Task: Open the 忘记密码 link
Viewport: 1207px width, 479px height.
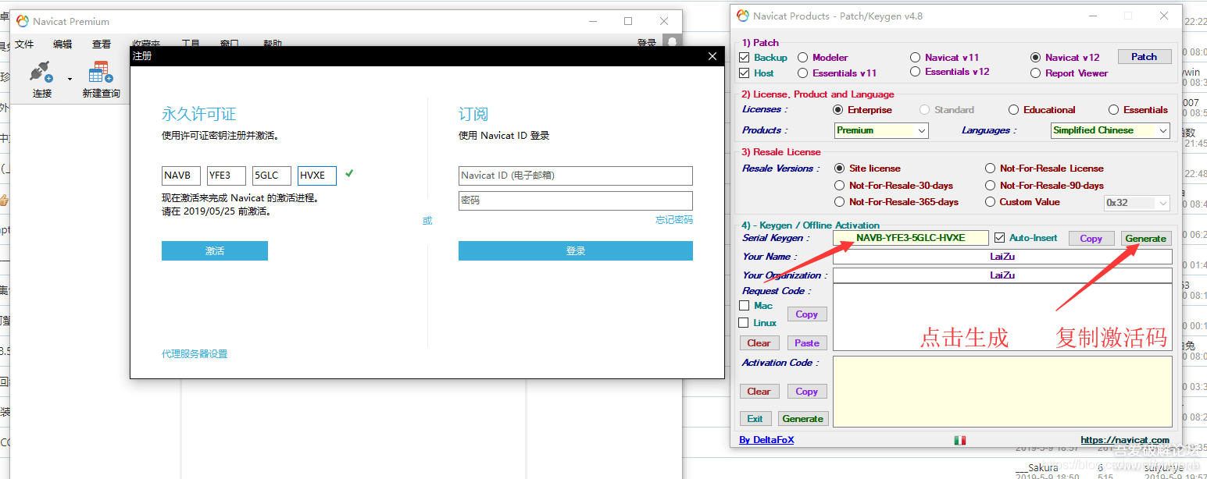Action: click(674, 220)
